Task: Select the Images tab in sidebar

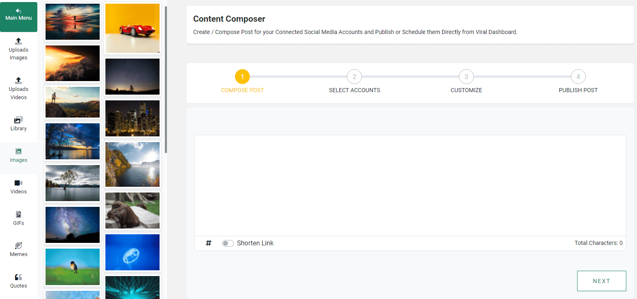Action: point(18,155)
